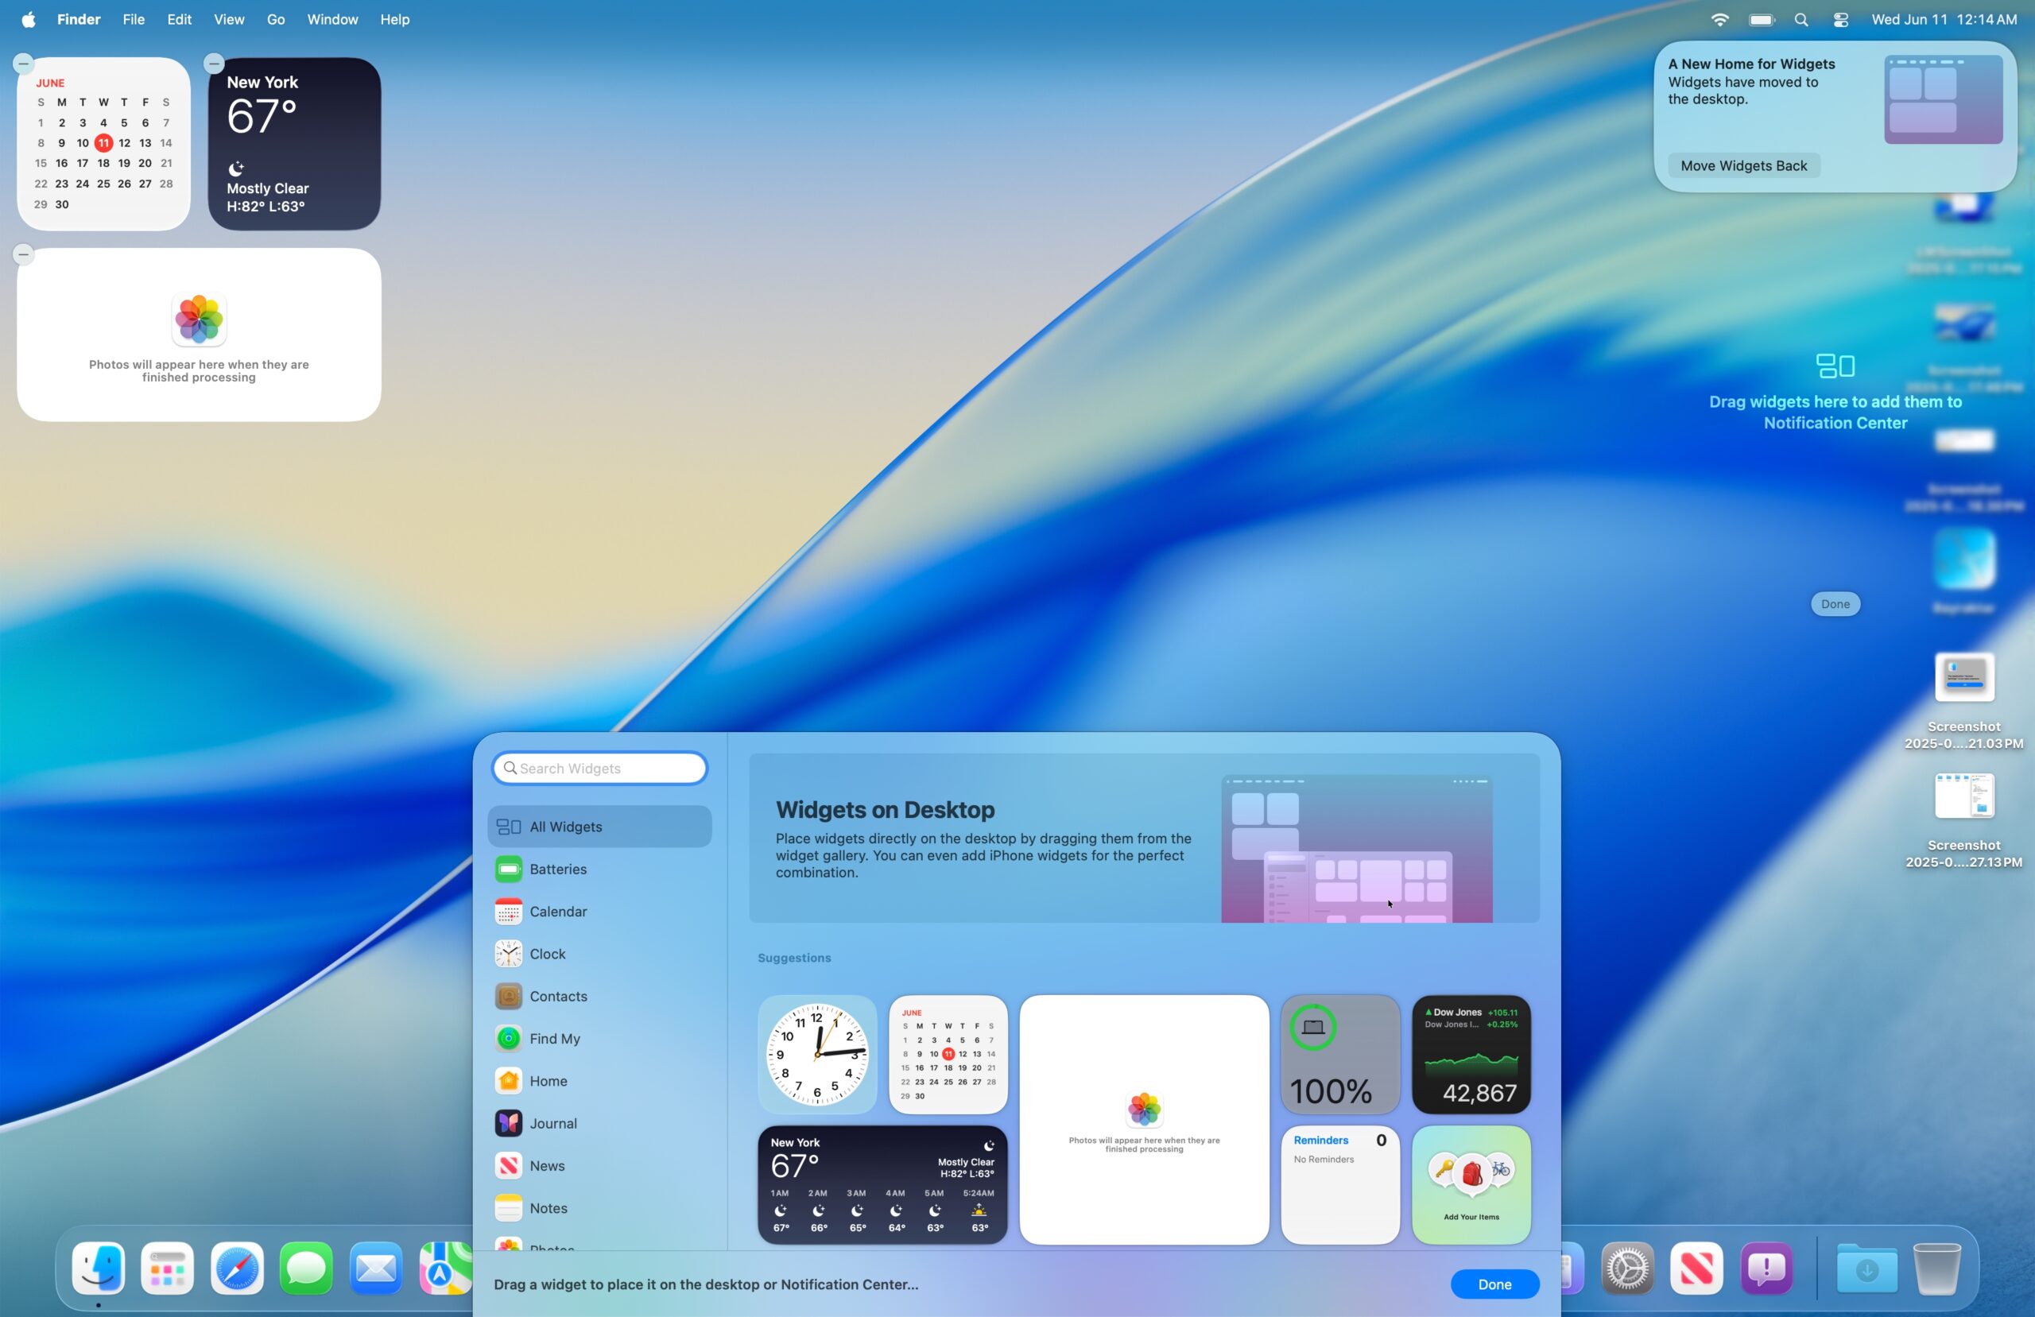
Task: Open the Go menu
Action: (x=275, y=20)
